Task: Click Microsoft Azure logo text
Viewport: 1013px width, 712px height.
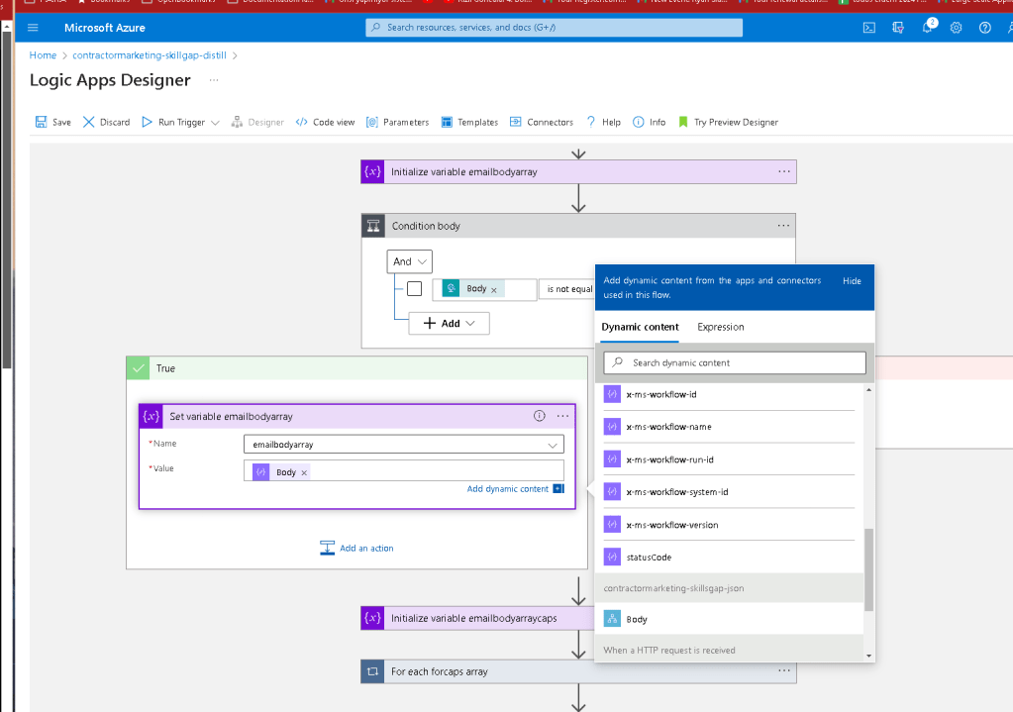Action: click(105, 28)
